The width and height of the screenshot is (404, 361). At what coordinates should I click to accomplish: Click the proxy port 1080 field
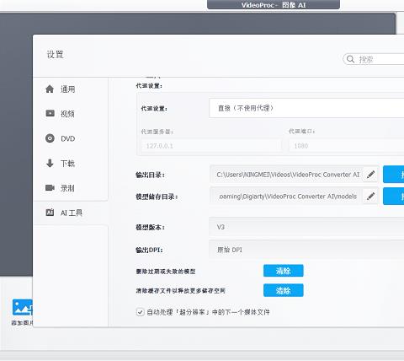point(347,146)
